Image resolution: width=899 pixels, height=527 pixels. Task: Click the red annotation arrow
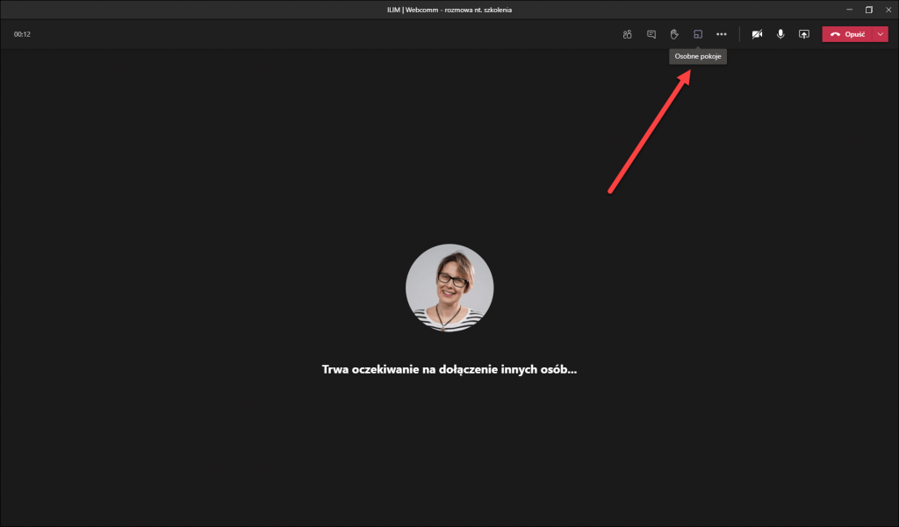point(650,132)
